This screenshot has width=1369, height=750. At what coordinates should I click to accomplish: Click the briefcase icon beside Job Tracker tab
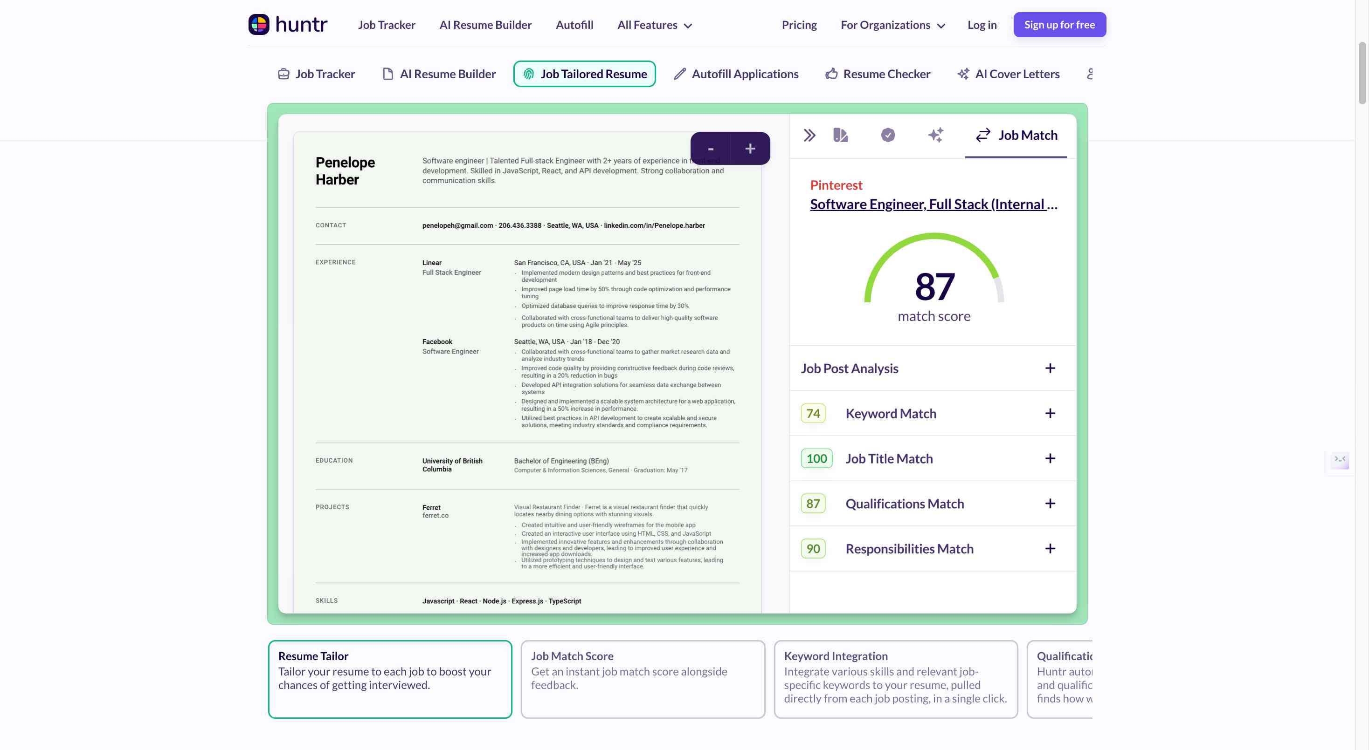(x=284, y=74)
